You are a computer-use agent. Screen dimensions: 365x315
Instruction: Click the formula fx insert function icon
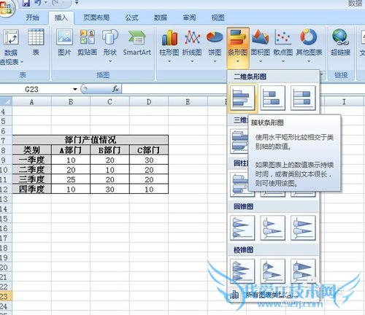tap(115, 89)
